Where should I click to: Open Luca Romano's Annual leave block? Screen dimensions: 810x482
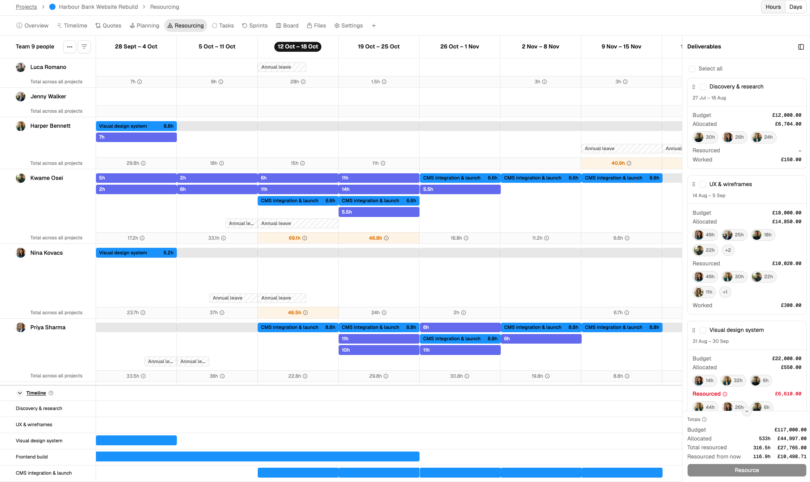click(282, 67)
